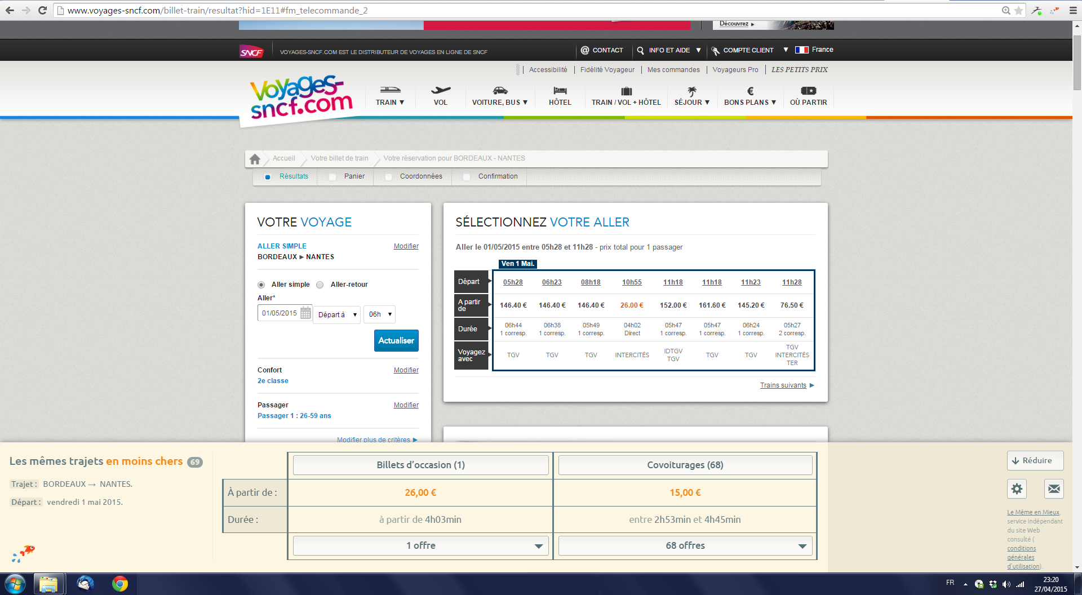
Task: Click Modifier next to ALLER SIMPLE
Action: [x=406, y=246]
